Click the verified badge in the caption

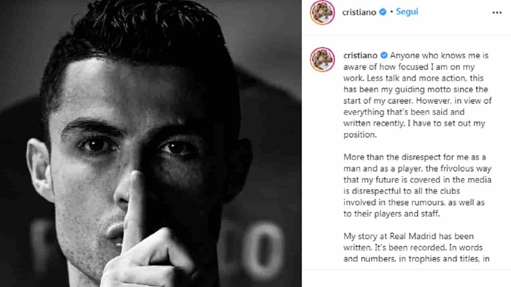click(384, 55)
